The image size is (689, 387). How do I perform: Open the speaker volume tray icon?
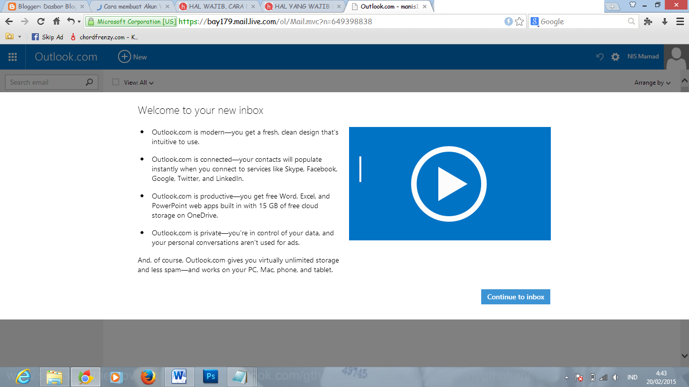click(615, 377)
